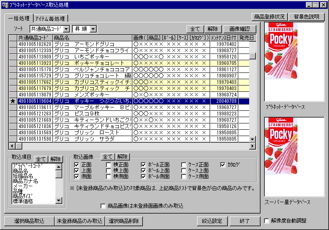The height and width of the screenshot is (230, 329).
Task: Click the product list scroll down arrow
Action: (x=253, y=139)
